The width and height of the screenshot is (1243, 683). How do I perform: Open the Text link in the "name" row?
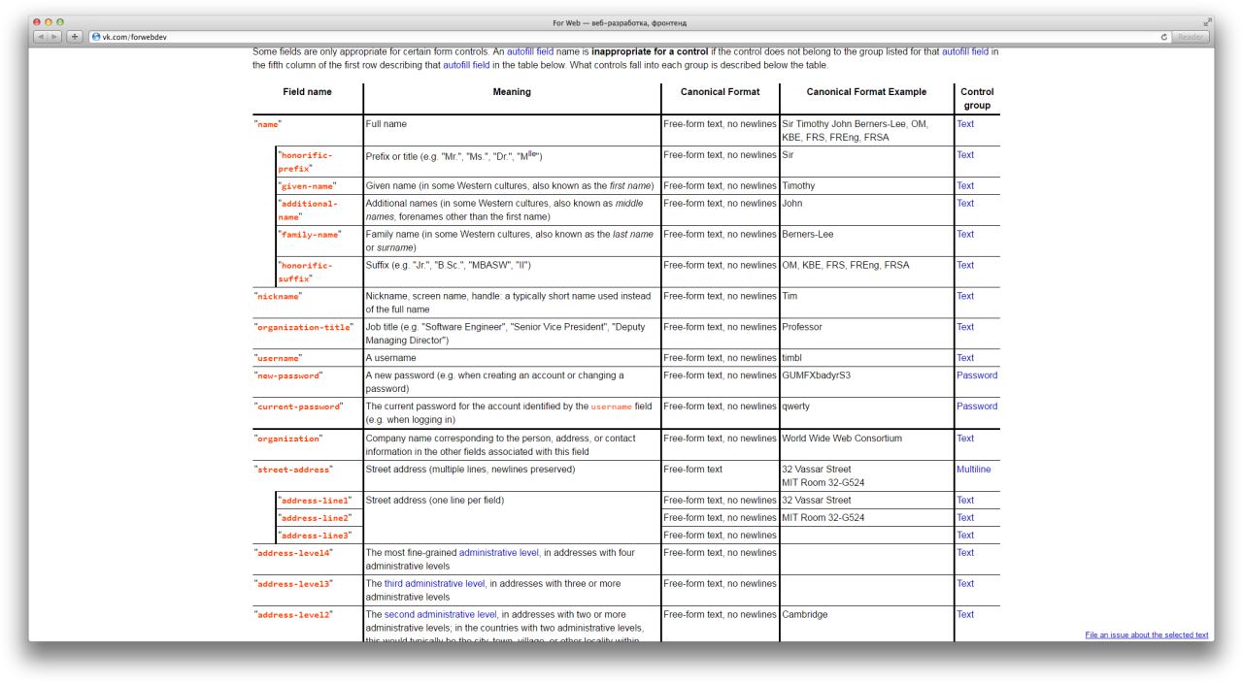(x=964, y=124)
